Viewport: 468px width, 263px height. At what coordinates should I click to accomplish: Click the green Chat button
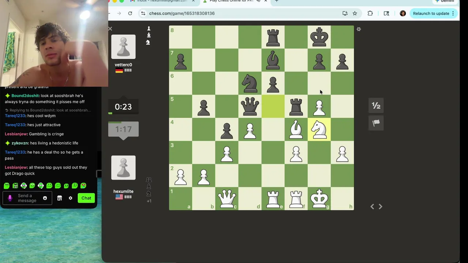(x=86, y=198)
